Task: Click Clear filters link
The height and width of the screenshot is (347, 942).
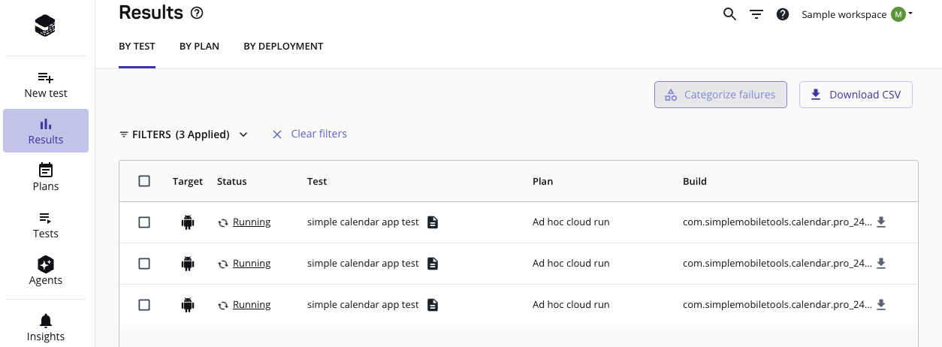Action: click(309, 134)
